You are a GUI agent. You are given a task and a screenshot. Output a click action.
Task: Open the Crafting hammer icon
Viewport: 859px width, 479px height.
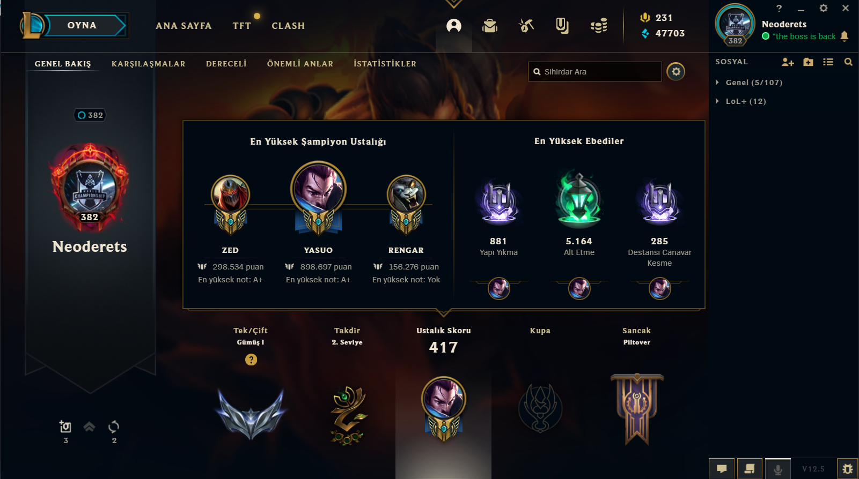point(526,26)
